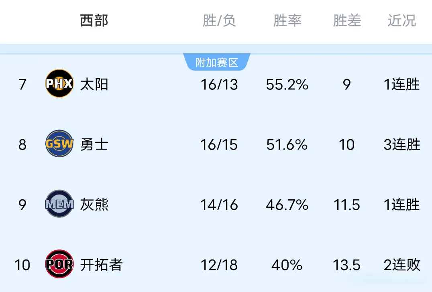
Task: Tap the Golden State Warriors GSW logo
Action: click(x=59, y=144)
